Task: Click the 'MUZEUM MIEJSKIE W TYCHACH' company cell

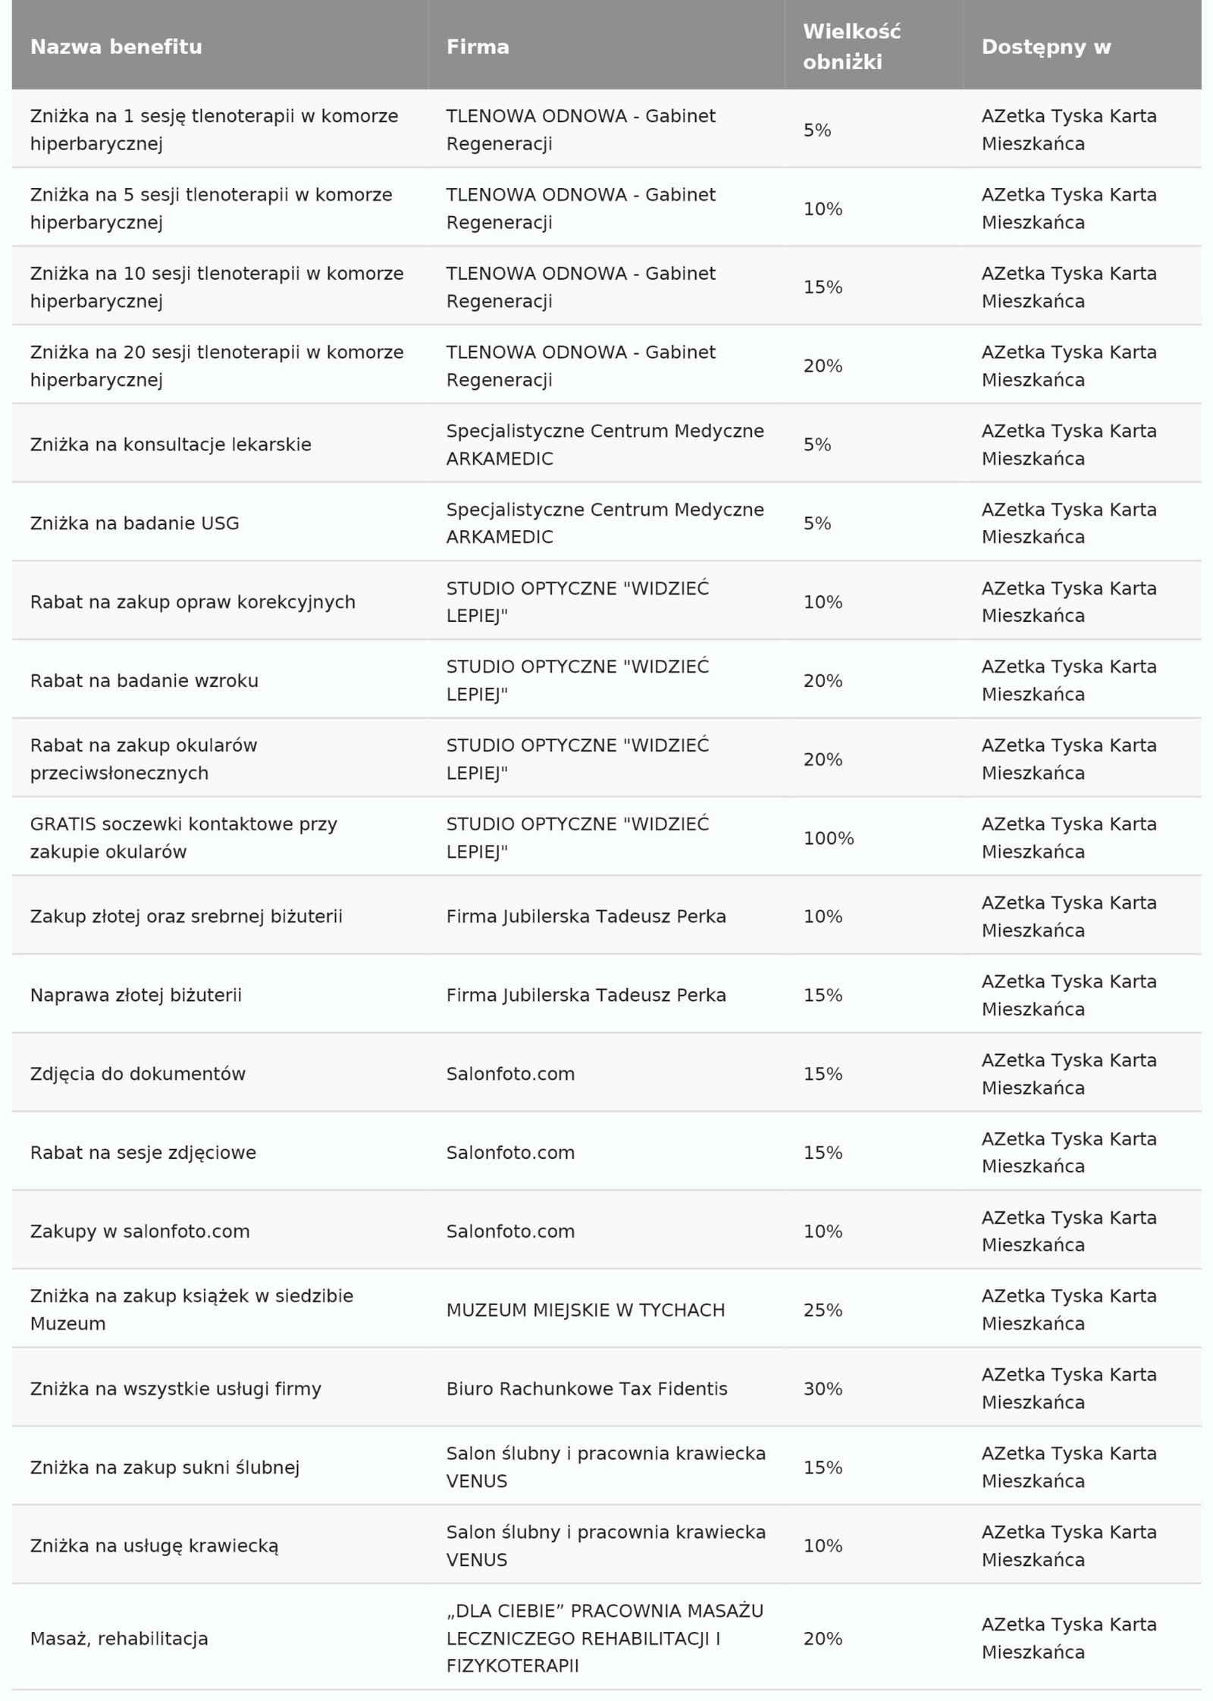Action: pyautogui.click(x=585, y=1310)
